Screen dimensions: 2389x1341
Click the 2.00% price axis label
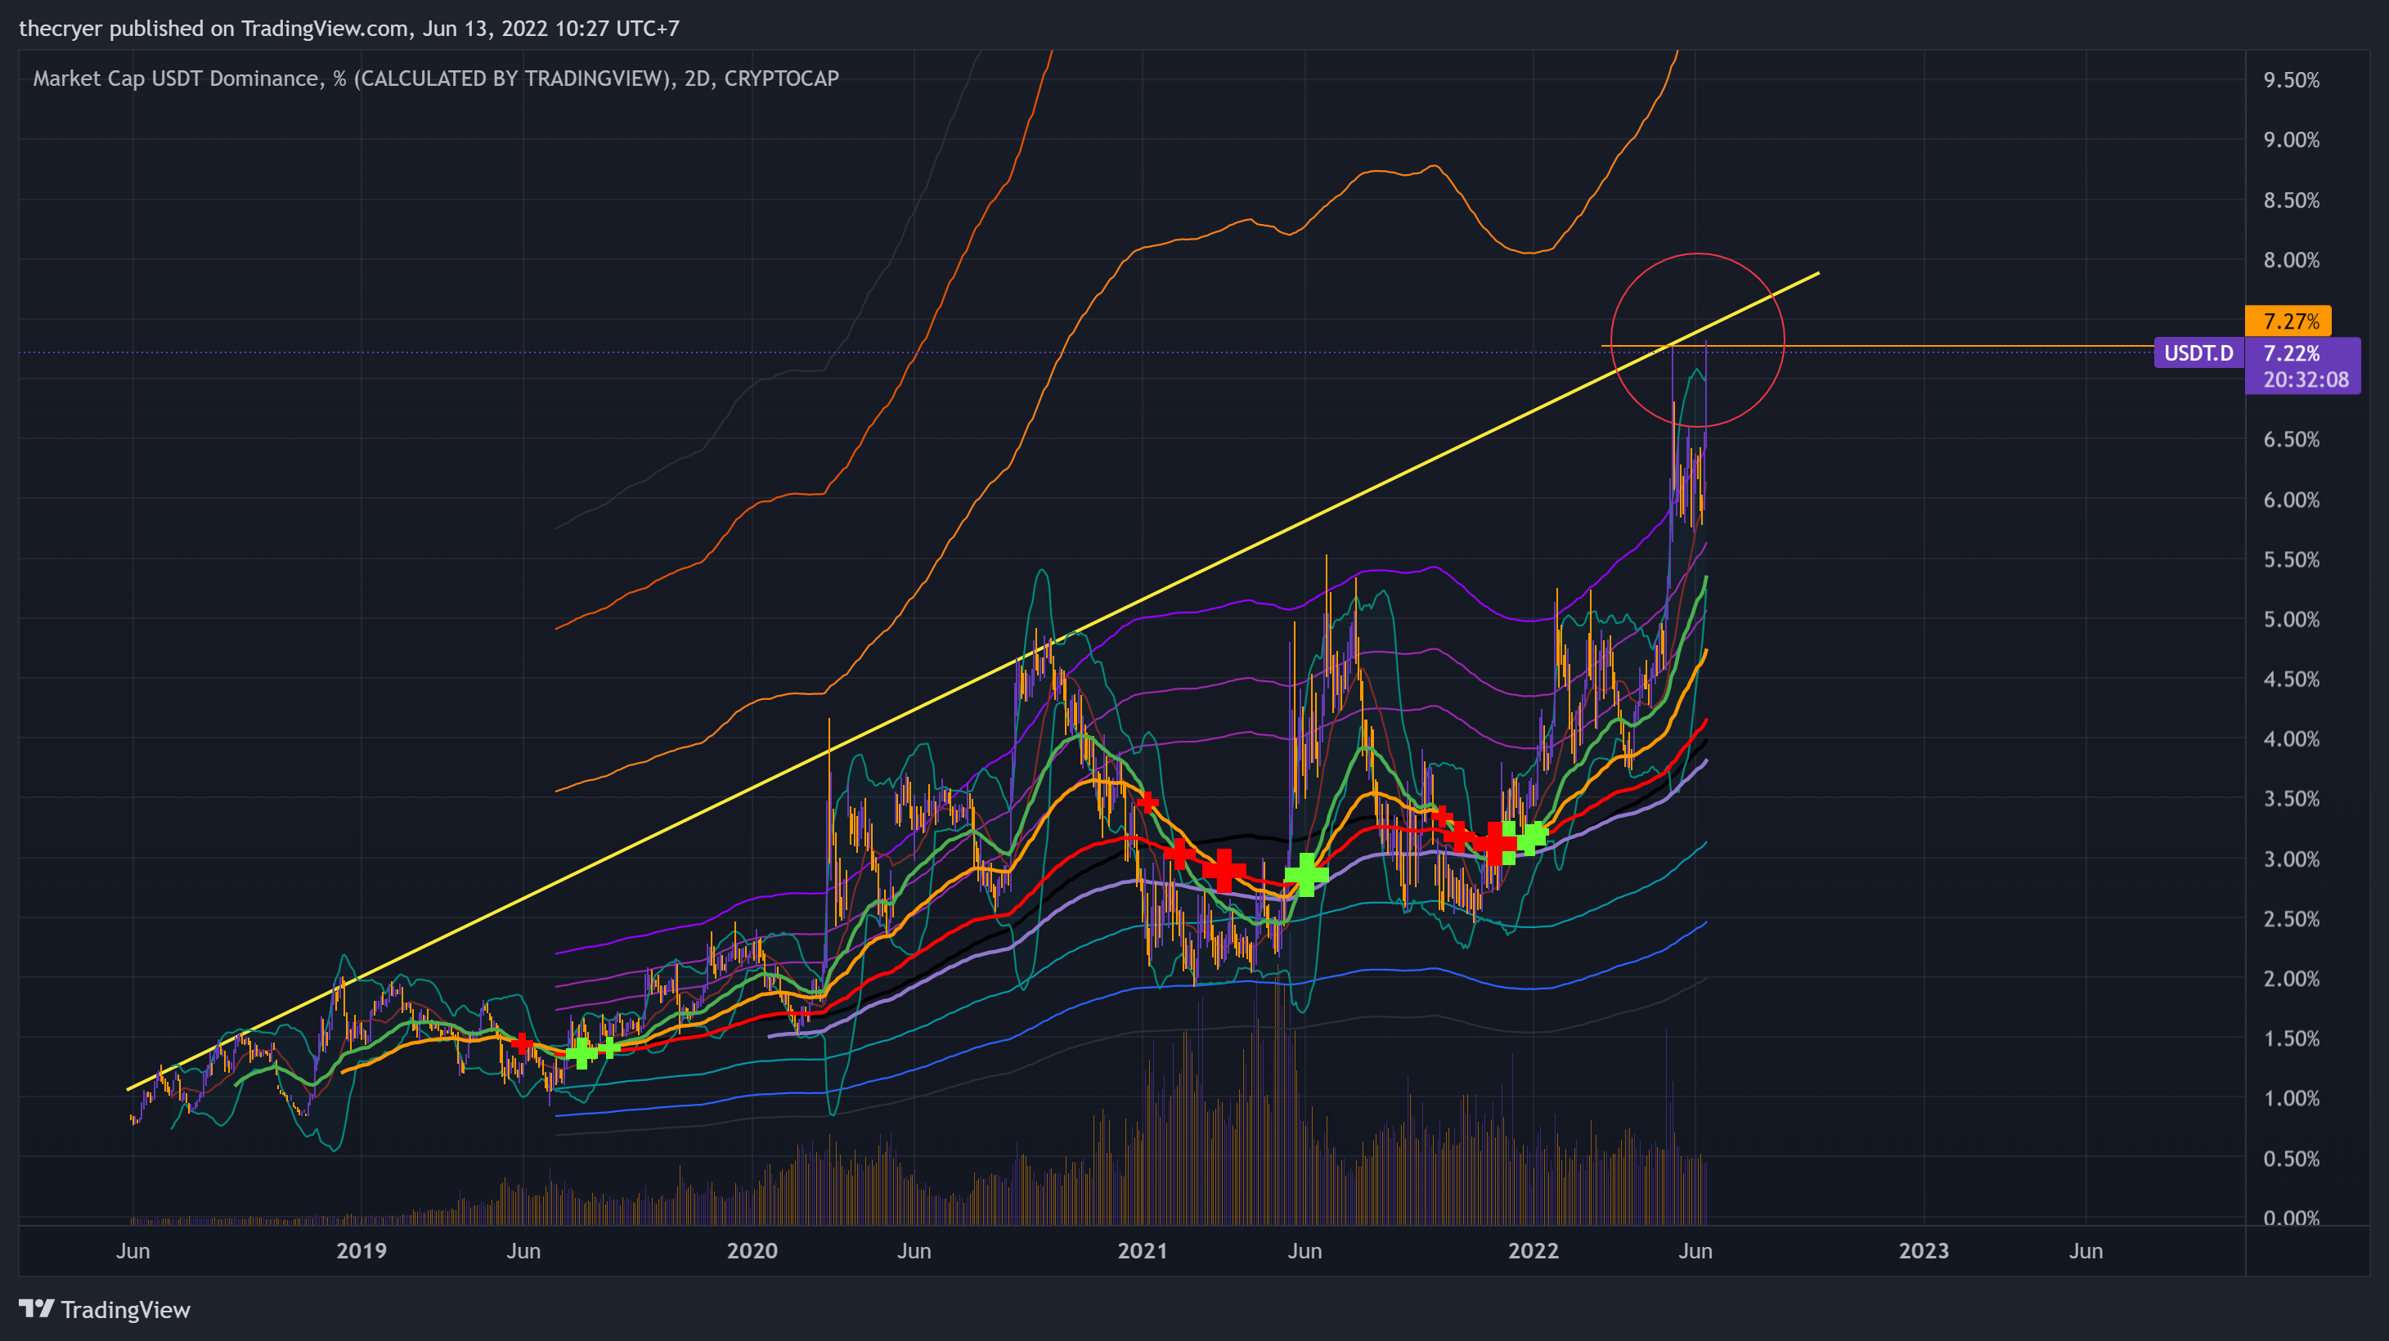click(x=2291, y=979)
